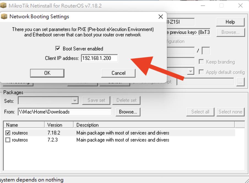Close the Network Booting Settings dialog
The height and width of the screenshot is (183, 249).
(161, 17)
